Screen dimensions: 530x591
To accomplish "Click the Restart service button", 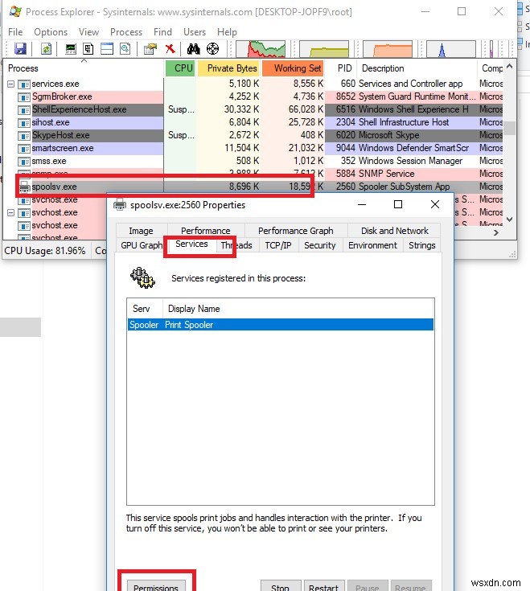I will point(324,586).
